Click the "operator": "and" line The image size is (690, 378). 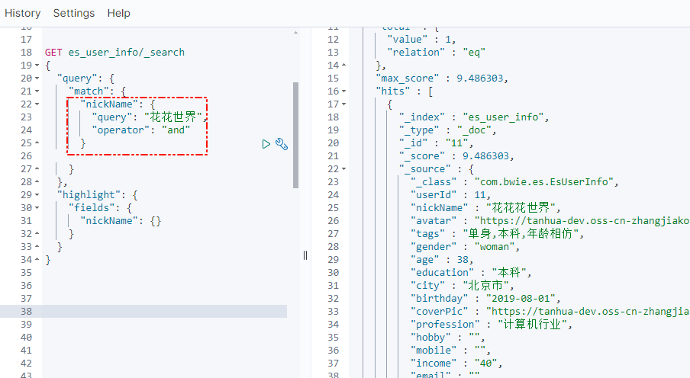[140, 130]
